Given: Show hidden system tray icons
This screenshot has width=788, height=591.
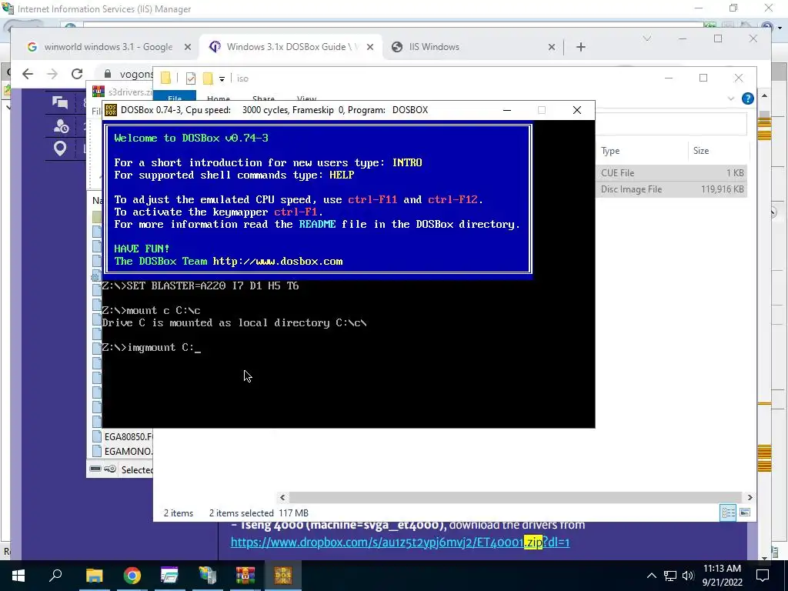Looking at the screenshot, I should coord(651,576).
